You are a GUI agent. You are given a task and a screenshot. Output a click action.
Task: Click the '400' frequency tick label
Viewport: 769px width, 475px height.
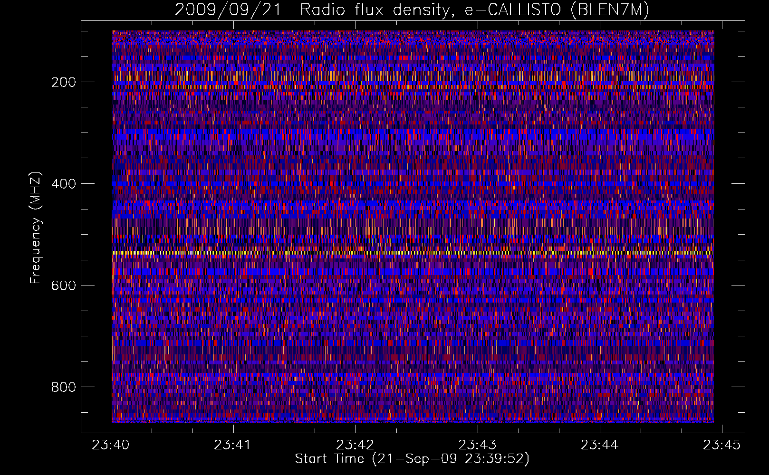point(64,184)
